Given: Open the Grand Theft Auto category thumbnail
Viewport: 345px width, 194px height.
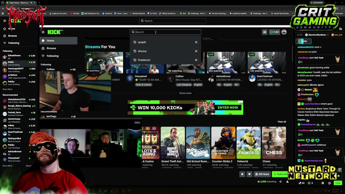Looking at the screenshot, I should (x=173, y=143).
